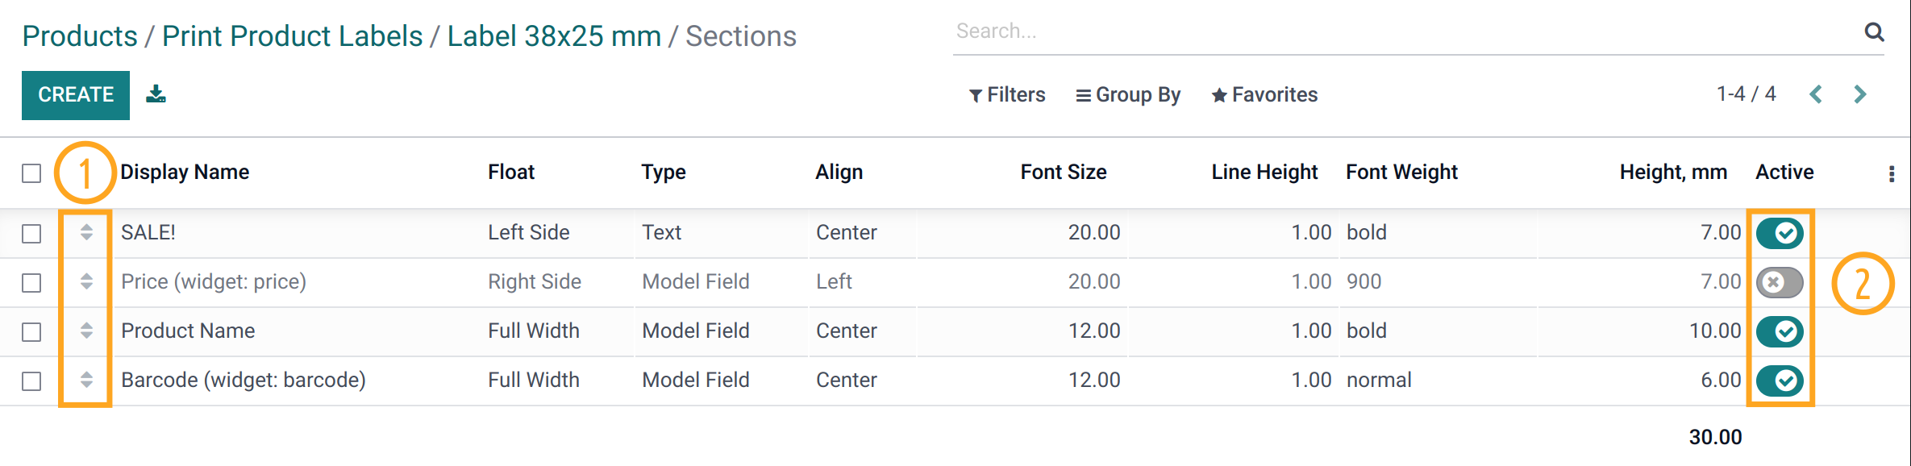This screenshot has height=466, width=1911.
Task: Click inside the Search field
Action: click(1290, 31)
